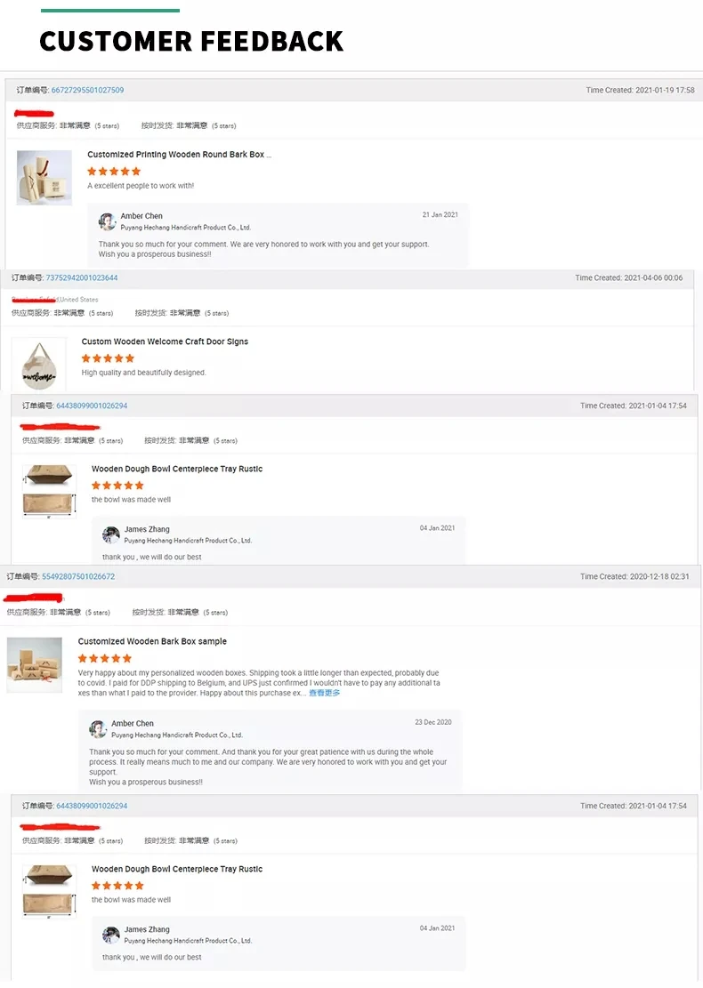Click the Time Created 2020-12-18 02:31 timestamp
703x988 pixels.
[x=634, y=577]
